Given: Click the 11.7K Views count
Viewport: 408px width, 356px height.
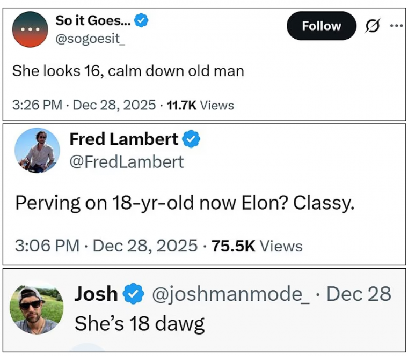Looking at the screenshot, I should [200, 105].
